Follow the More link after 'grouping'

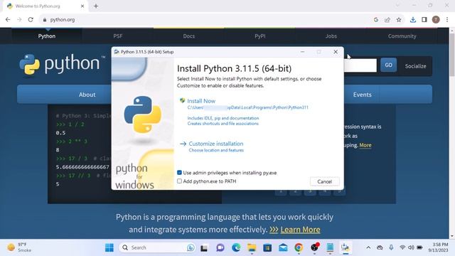(x=365, y=145)
